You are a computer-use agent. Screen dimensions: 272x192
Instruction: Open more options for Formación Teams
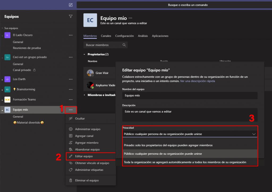click(x=71, y=99)
